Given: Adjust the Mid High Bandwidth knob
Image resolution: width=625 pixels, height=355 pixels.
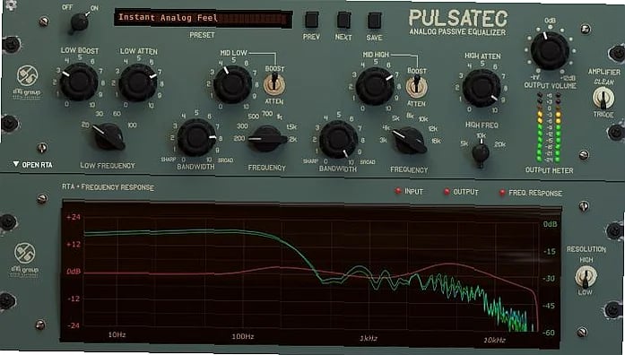Looking at the screenshot, I should [x=338, y=140].
